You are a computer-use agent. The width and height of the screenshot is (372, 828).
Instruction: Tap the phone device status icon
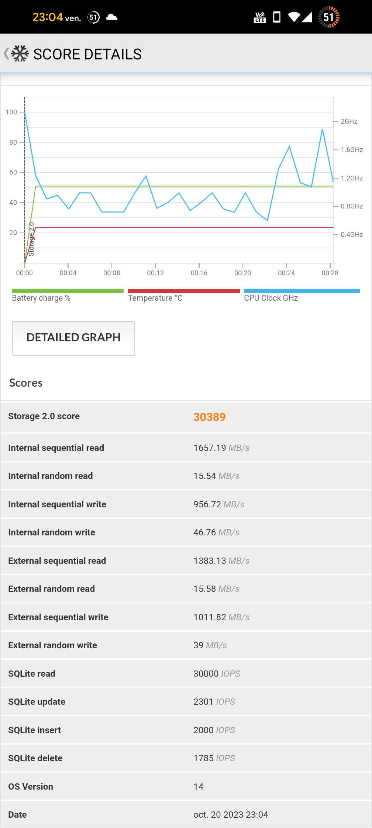click(x=276, y=17)
